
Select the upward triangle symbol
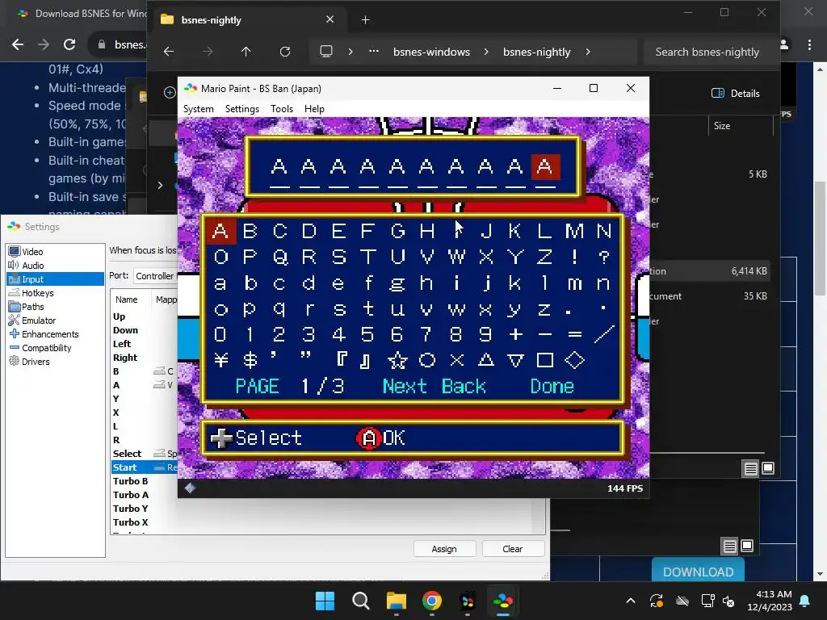coord(485,361)
